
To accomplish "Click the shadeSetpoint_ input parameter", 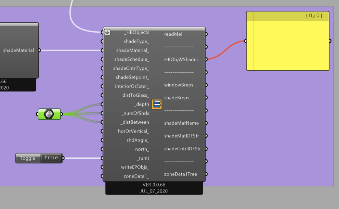I will pyautogui.click(x=132, y=77).
